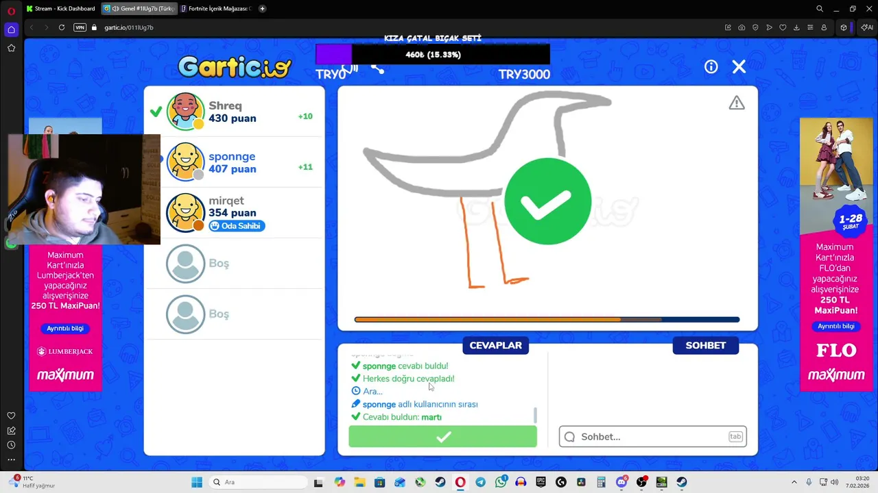Open Opera sidebar home icon
This screenshot has height=493, width=878.
pos(11,29)
